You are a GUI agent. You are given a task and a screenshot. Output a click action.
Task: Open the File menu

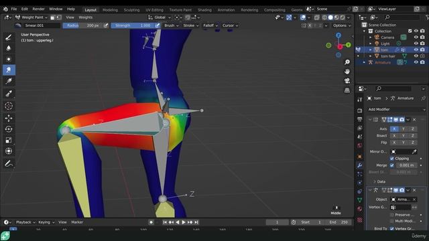pos(13,9)
